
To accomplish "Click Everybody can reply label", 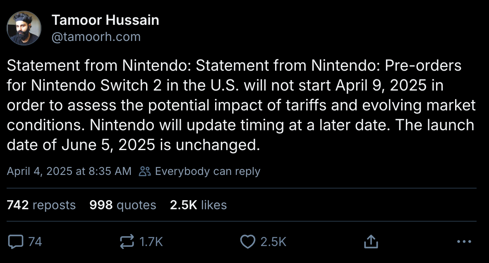I will (207, 171).
